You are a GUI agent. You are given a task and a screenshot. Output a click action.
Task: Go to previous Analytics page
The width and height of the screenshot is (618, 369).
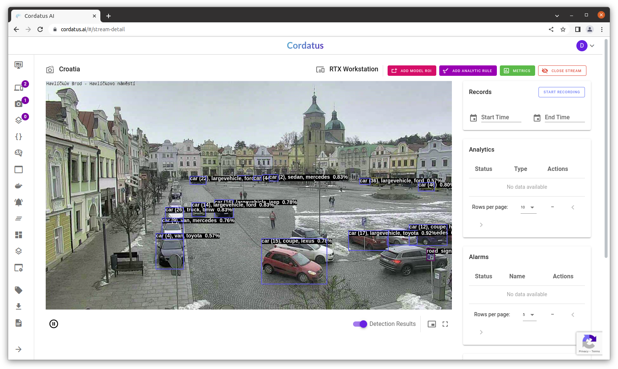(x=573, y=207)
